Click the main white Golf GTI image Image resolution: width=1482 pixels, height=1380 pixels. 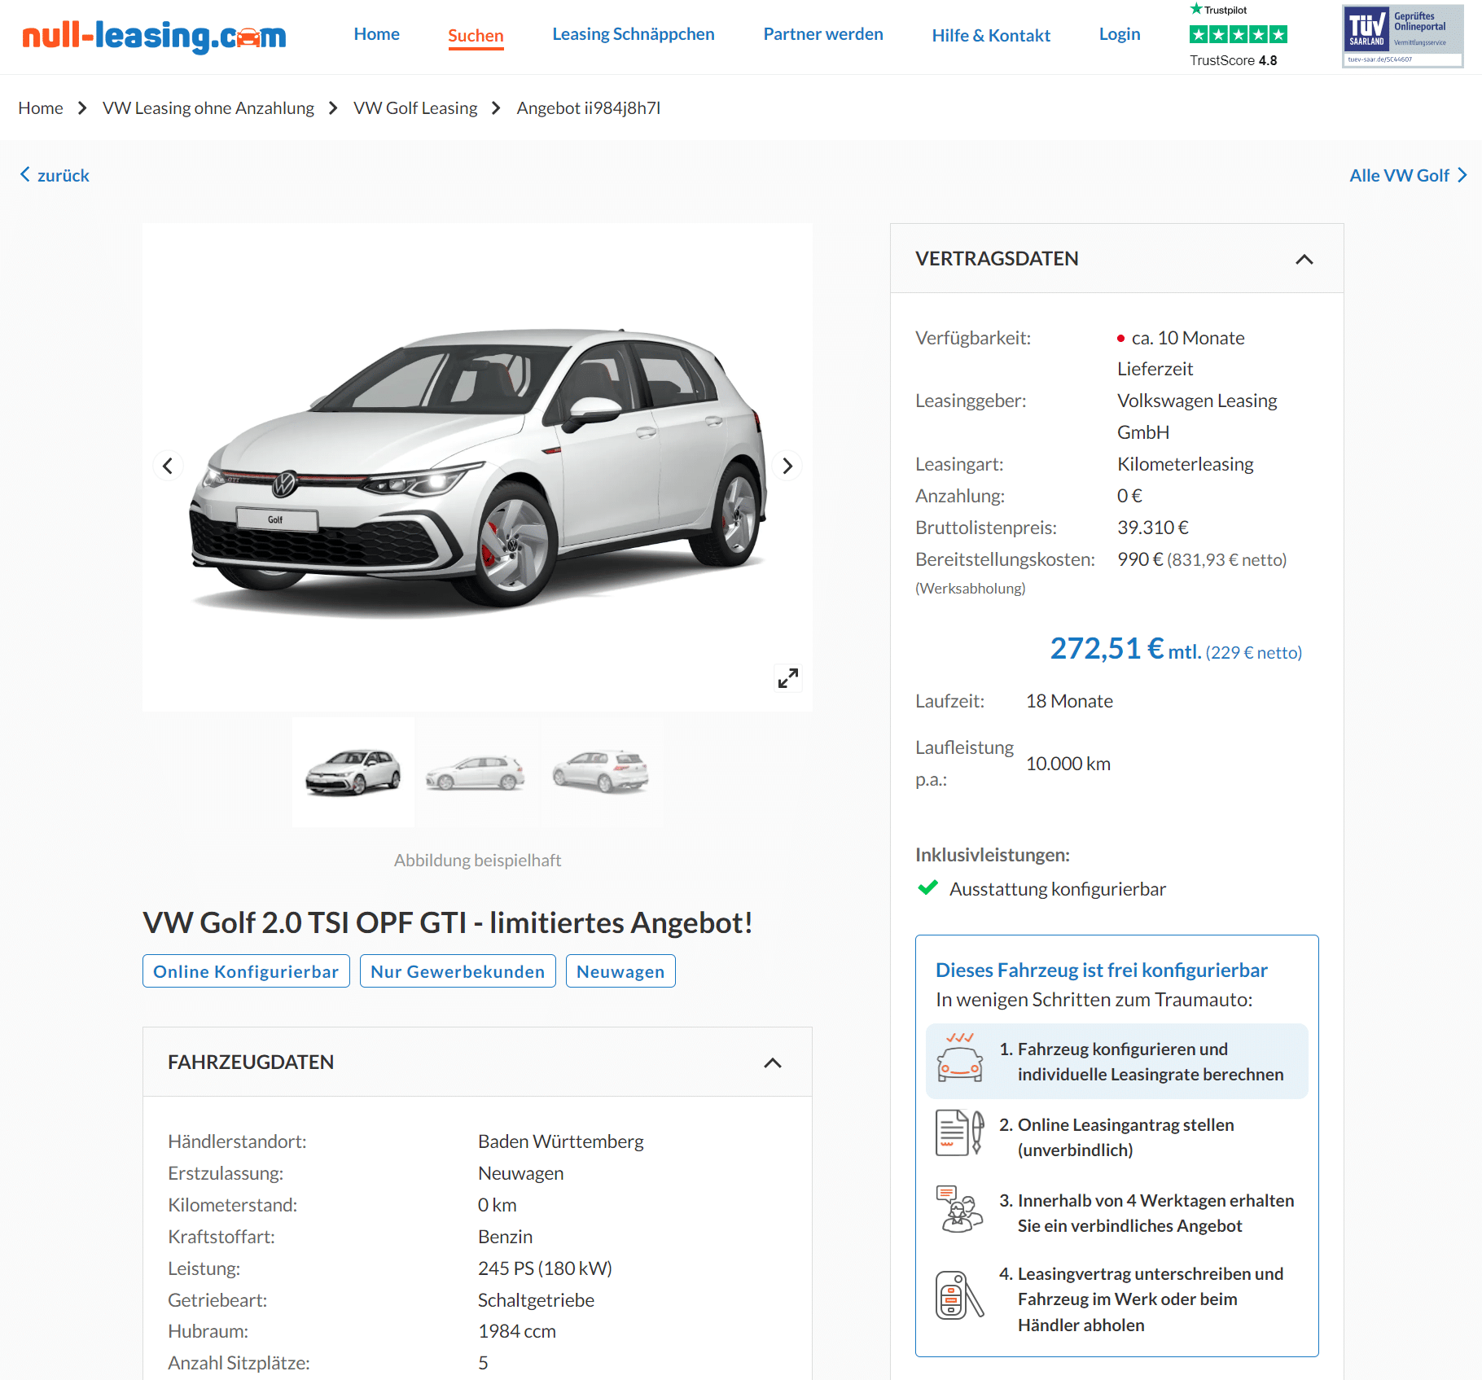[477, 468]
